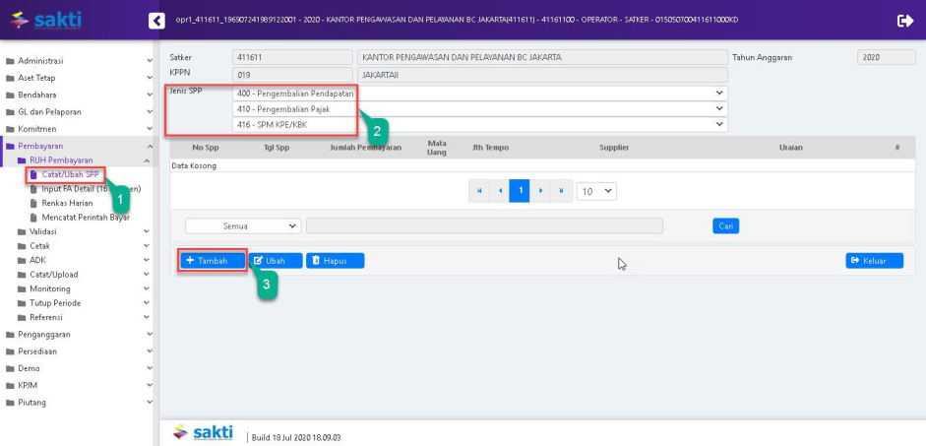This screenshot has width=926, height=446.
Task: Open the 416 - SPM KPE/KBK dropdown
Action: pyautogui.click(x=479, y=124)
